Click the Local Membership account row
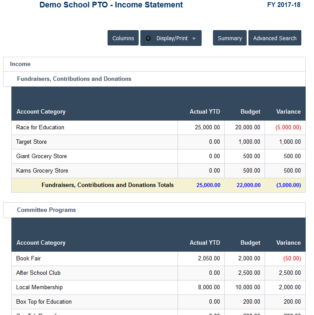This screenshot has width=314, height=315. coord(158,287)
